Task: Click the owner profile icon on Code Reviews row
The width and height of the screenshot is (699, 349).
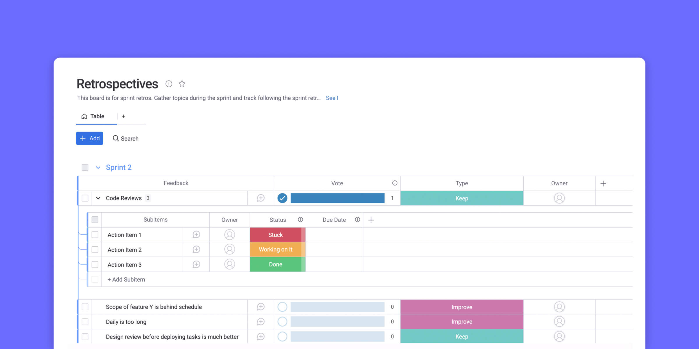Action: (x=559, y=198)
